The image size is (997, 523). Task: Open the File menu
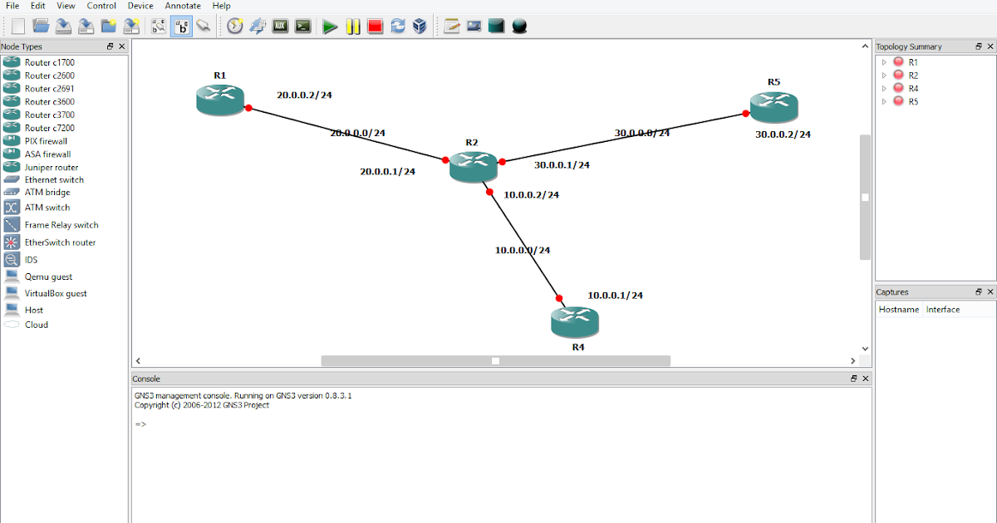tap(12, 6)
